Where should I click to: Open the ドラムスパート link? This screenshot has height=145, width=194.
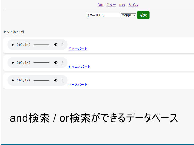click(x=79, y=67)
